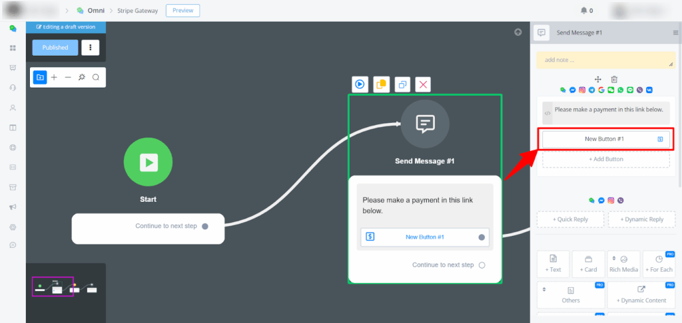Click the move handle icon in side panel

(598, 79)
